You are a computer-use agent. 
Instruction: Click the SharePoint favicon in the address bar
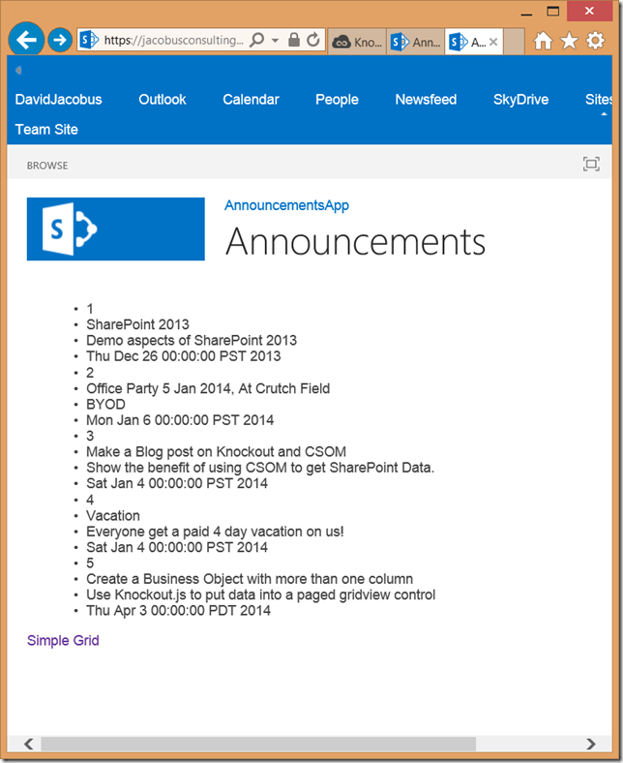point(89,40)
